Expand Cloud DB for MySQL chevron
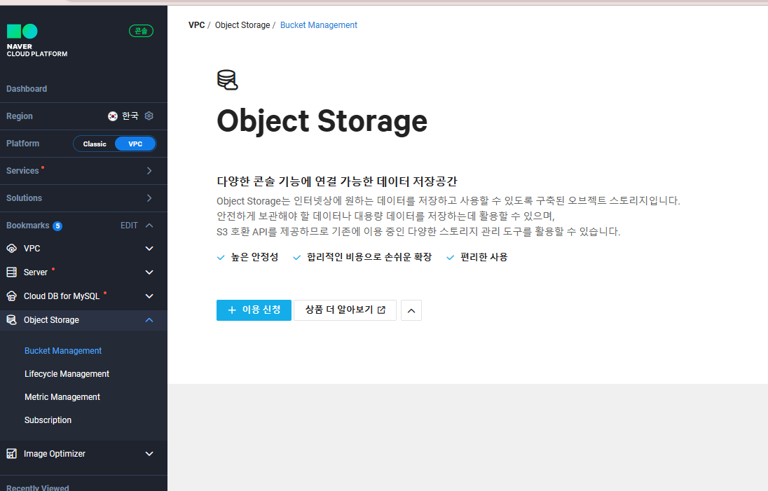The width and height of the screenshot is (768, 491). pos(149,296)
